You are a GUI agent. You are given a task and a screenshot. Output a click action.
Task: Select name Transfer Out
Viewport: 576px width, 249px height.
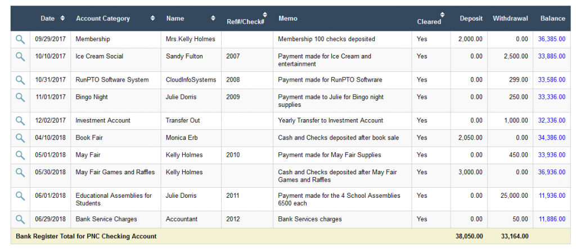[183, 120]
